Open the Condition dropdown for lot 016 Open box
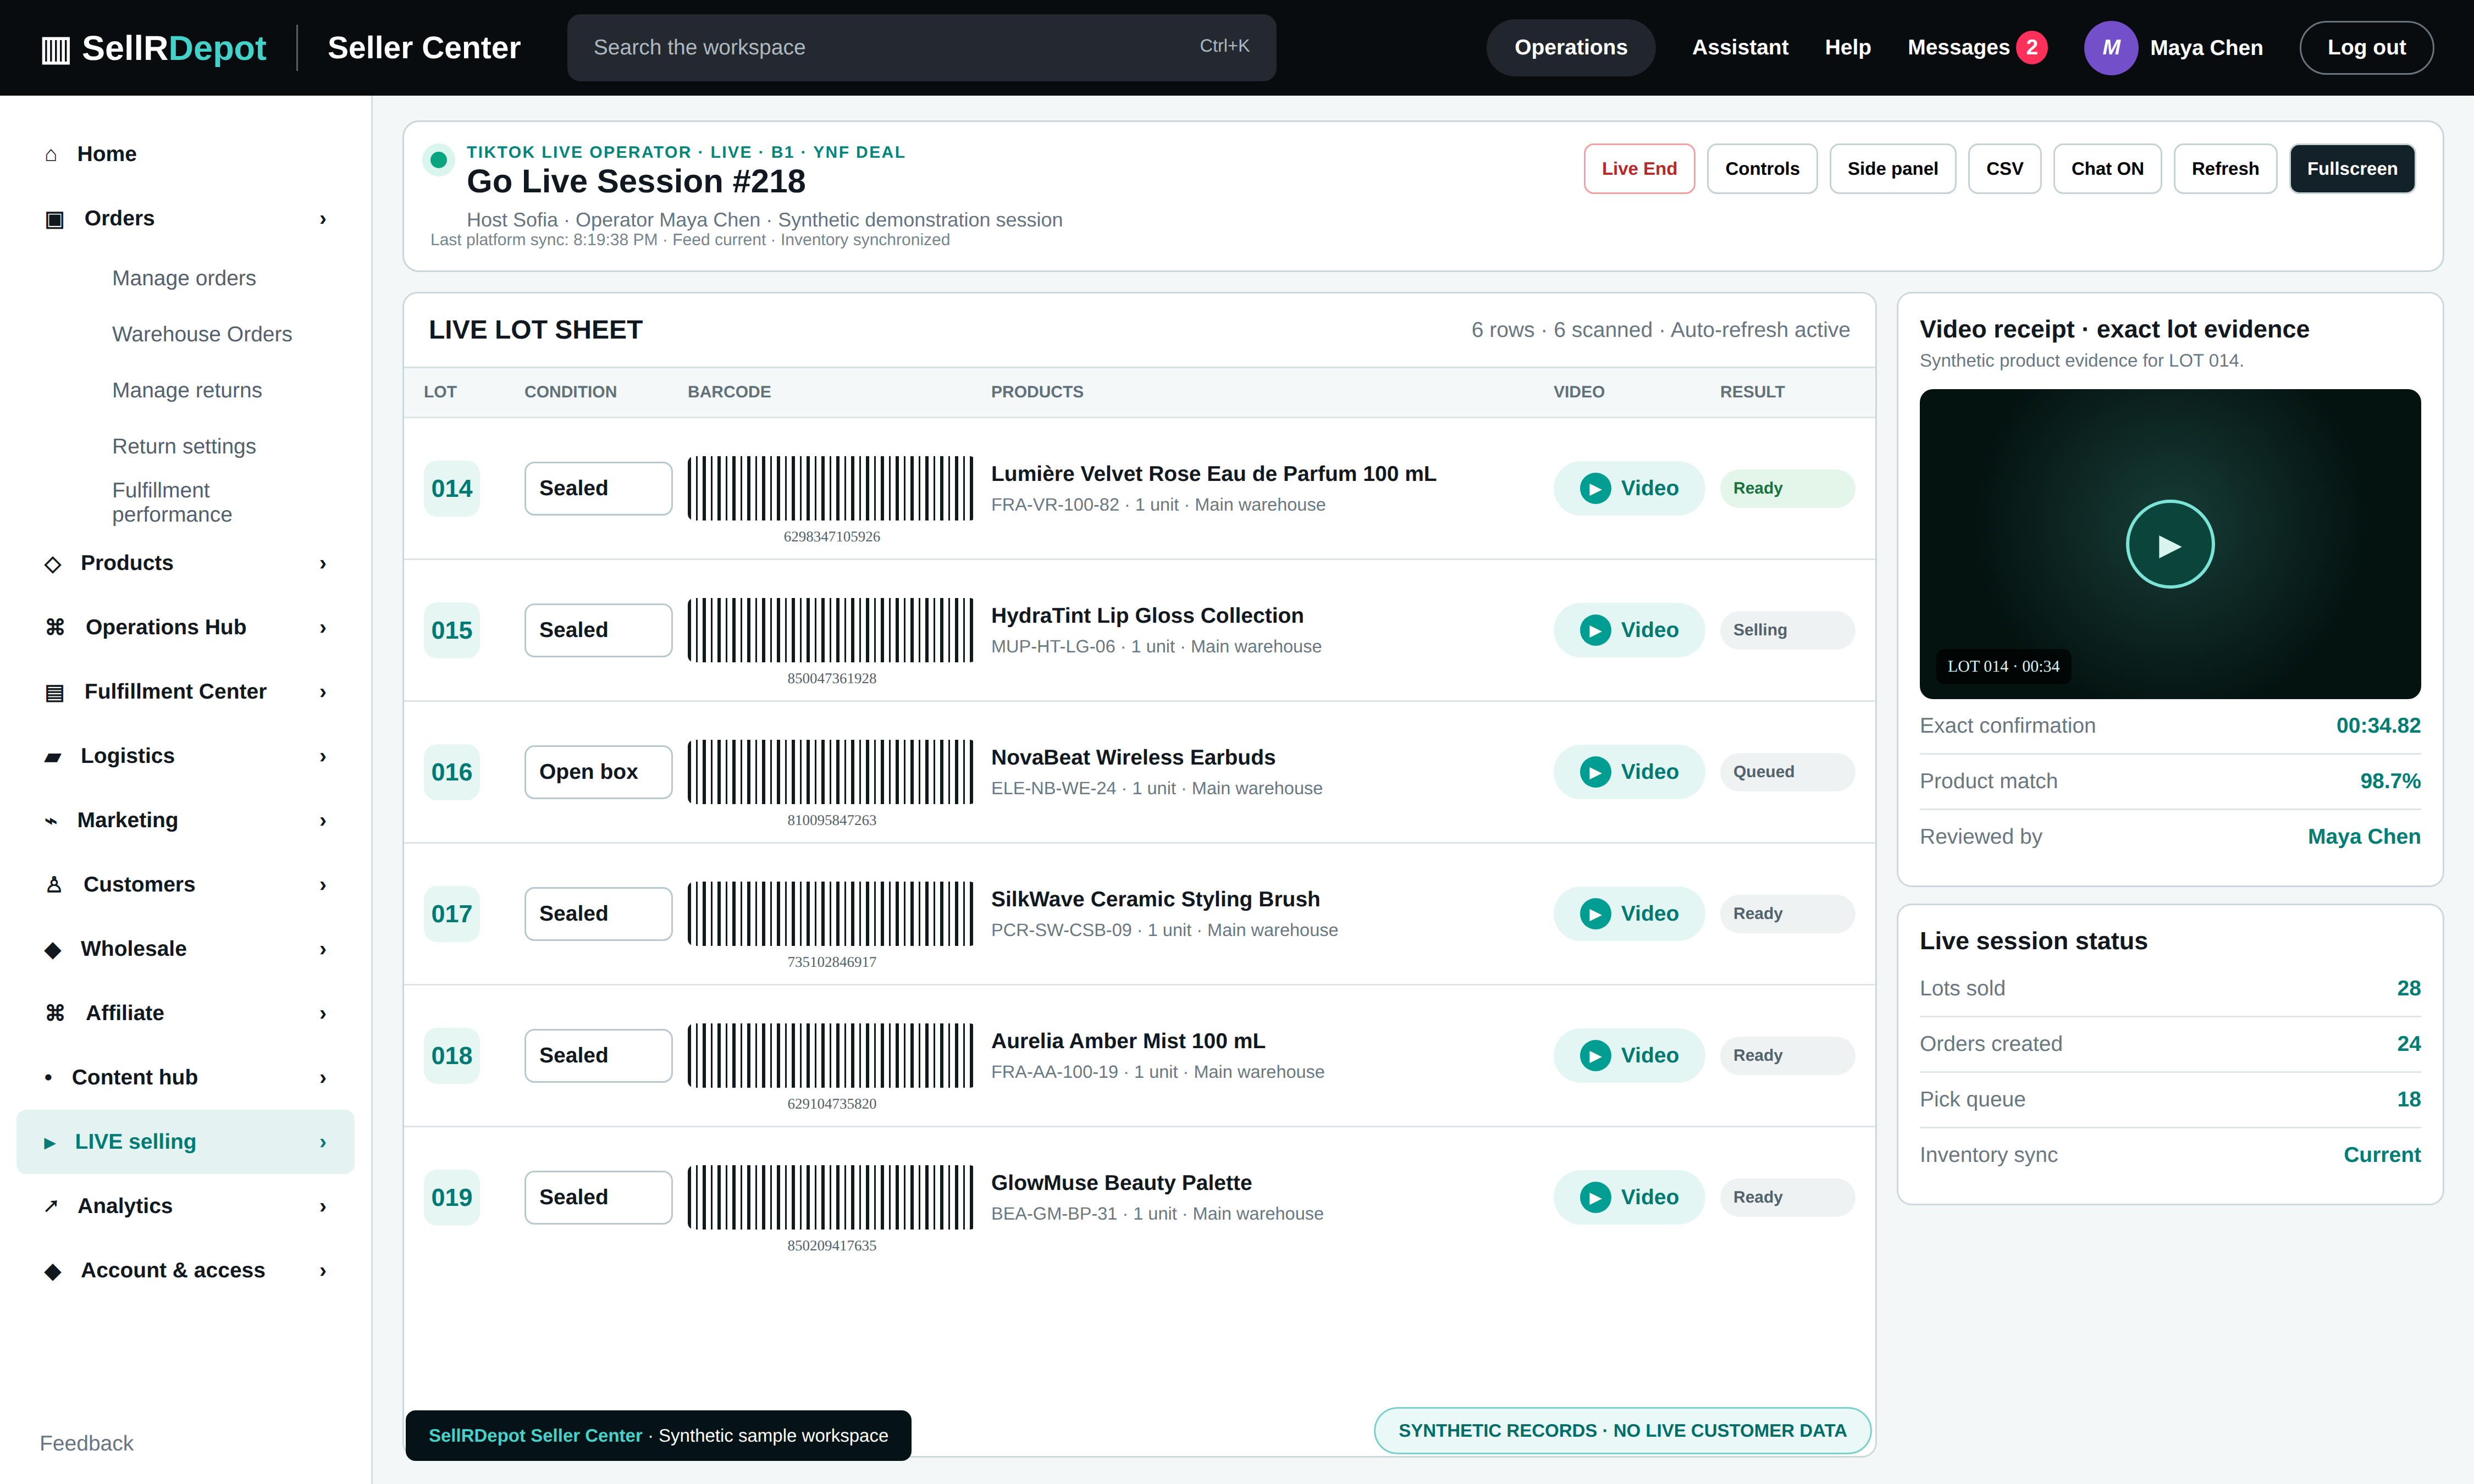Viewport: 2474px width, 1484px height. click(598, 772)
